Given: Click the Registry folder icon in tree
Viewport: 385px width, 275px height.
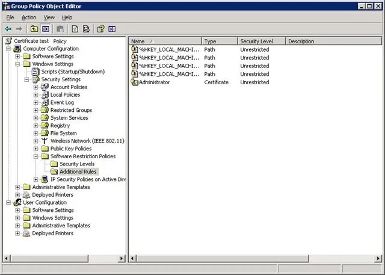Looking at the screenshot, I should coord(45,126).
